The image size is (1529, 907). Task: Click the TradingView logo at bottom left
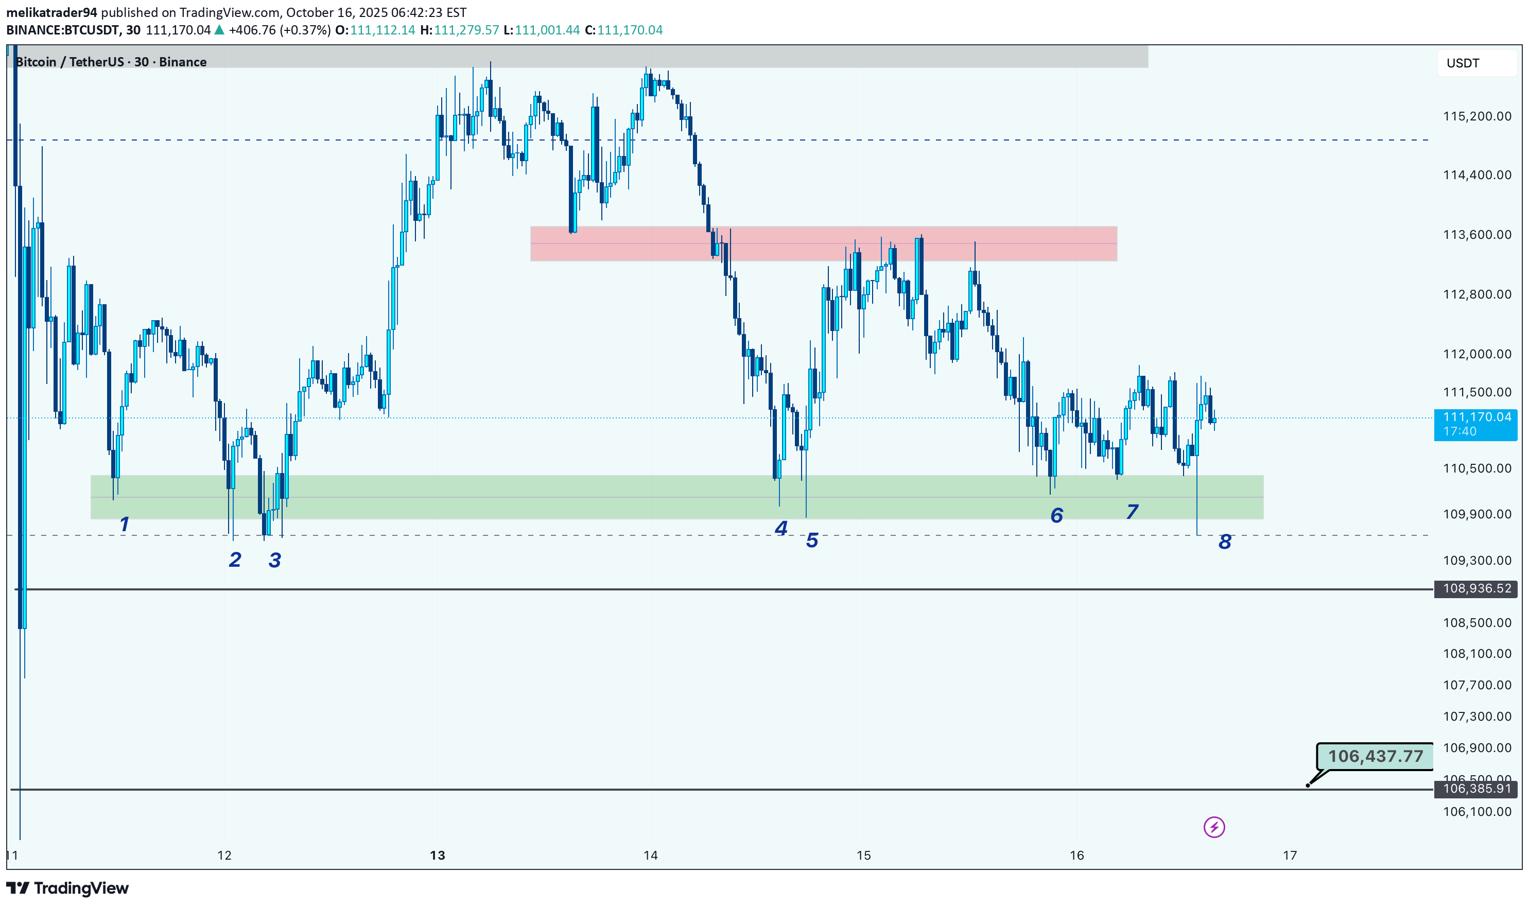point(67,888)
